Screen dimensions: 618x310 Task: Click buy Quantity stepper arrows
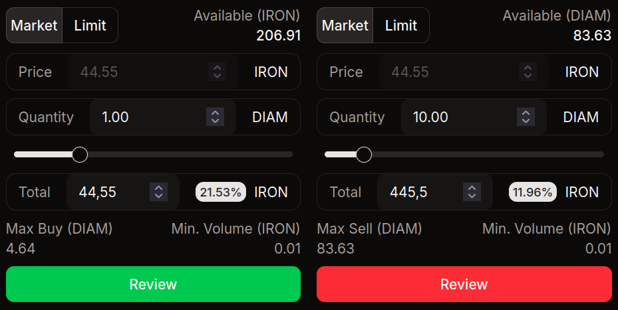[x=215, y=117]
